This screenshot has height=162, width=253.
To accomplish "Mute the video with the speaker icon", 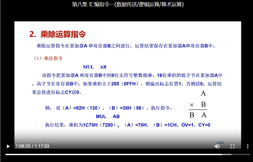I will tap(217, 146).
